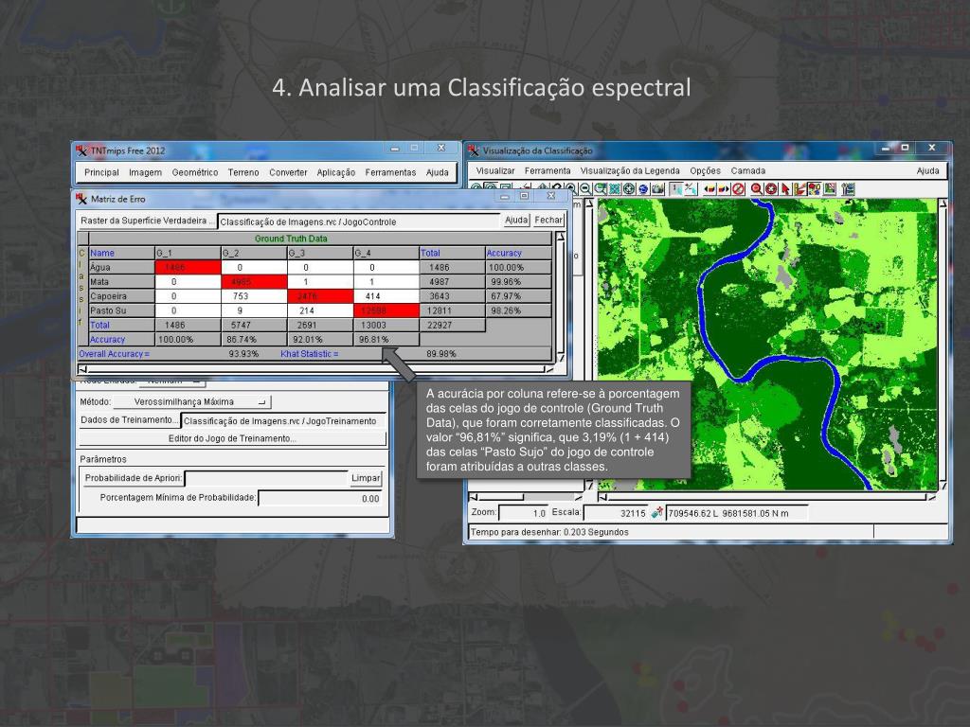The height and width of the screenshot is (727, 970).
Task: Open the Converter menu
Action: 288,172
